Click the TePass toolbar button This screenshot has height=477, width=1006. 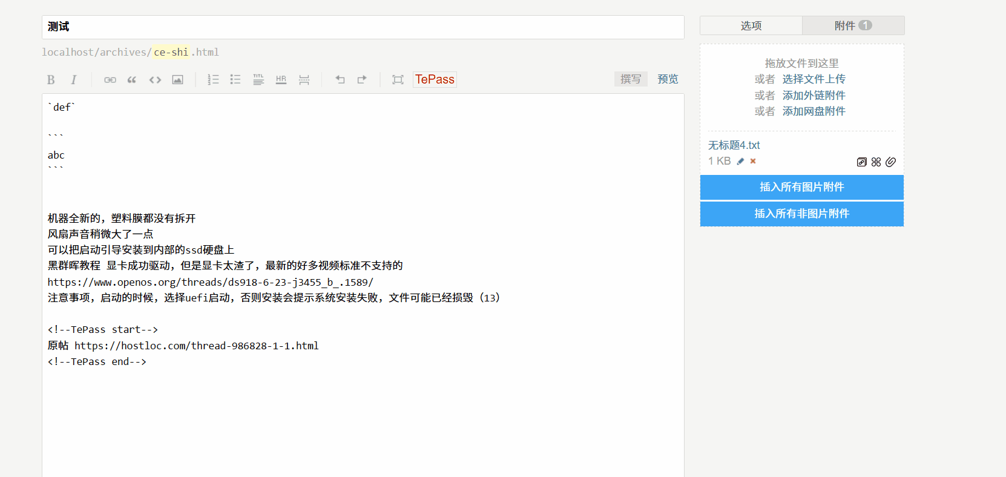[x=435, y=79]
